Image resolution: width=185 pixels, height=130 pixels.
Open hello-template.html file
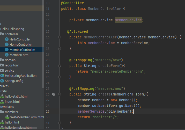pyautogui.click(x=19, y=127)
